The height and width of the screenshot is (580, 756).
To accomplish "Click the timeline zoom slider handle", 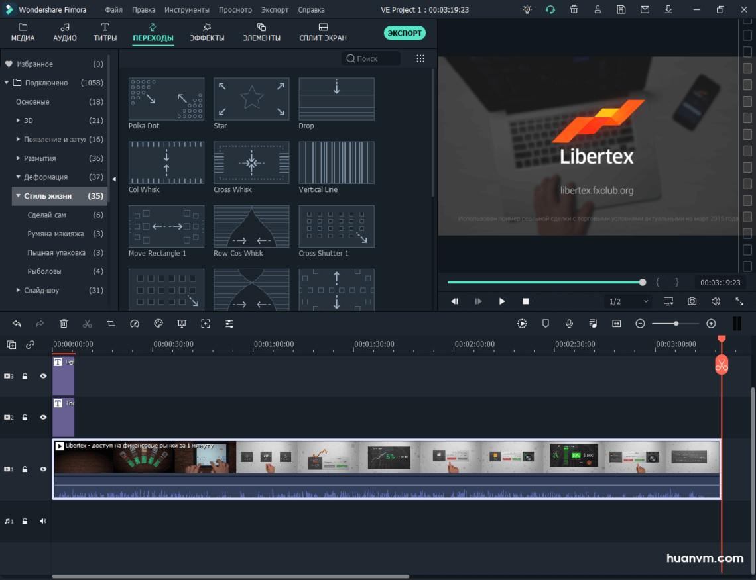I will 676,324.
